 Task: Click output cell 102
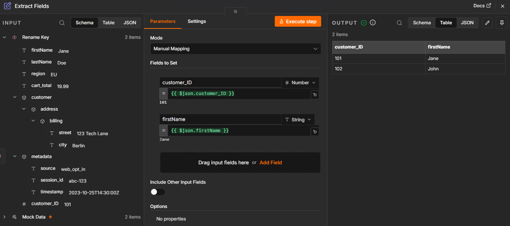tap(379, 69)
